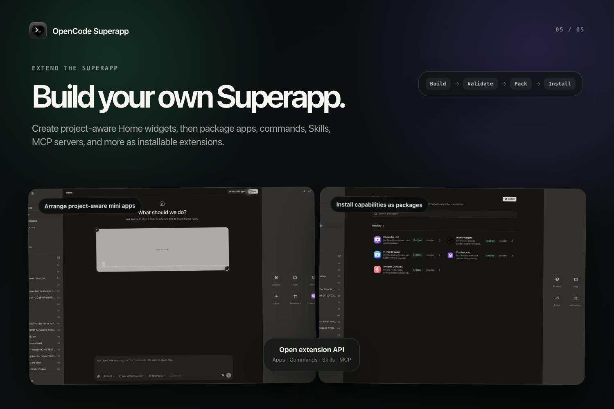The height and width of the screenshot is (409, 614).
Task: Open the Home tab in the left window
Action: point(70,193)
